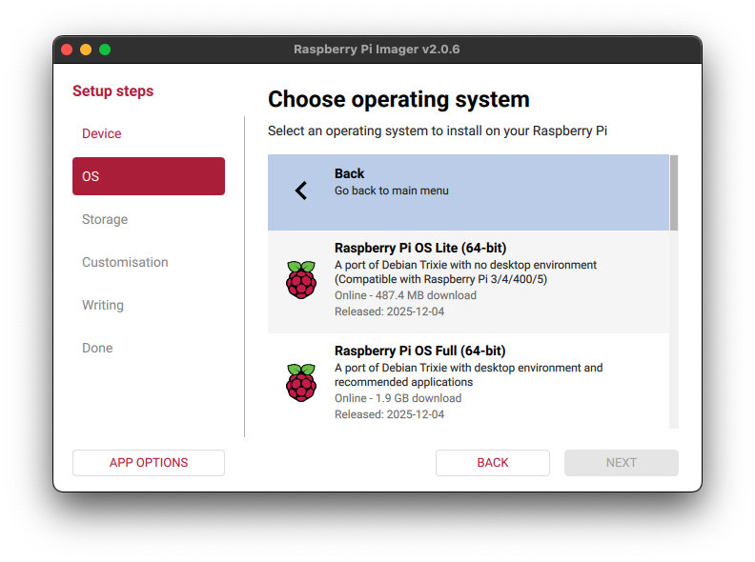
Task: Click 'Online - 487.4 MB download' text
Action: 405,295
